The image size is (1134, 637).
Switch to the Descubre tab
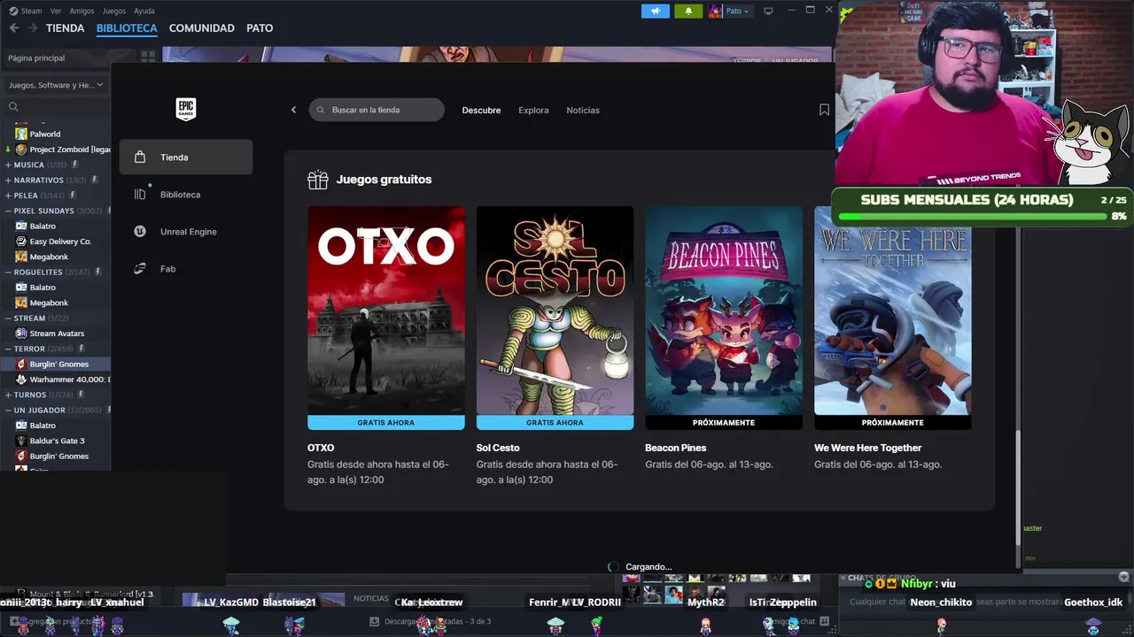[481, 111]
